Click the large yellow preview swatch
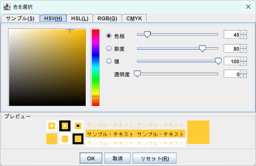This screenshot has width=256, height=166. point(198,132)
